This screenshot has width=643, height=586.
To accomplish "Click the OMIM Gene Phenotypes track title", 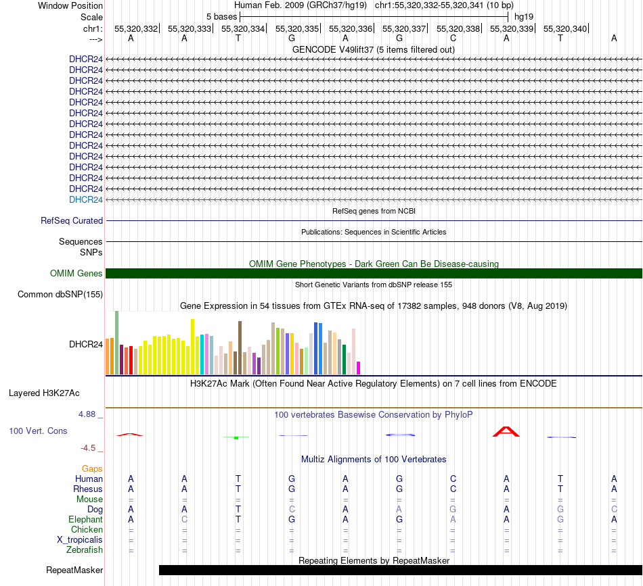I will click(x=374, y=264).
